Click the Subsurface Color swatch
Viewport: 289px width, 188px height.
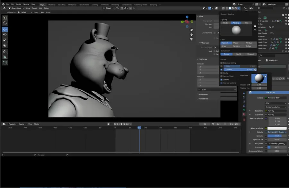click(x=277, y=128)
